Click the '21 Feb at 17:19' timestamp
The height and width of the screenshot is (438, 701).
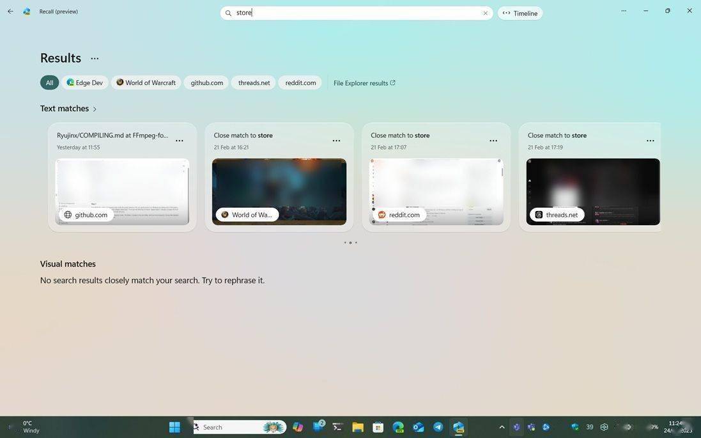(545, 147)
